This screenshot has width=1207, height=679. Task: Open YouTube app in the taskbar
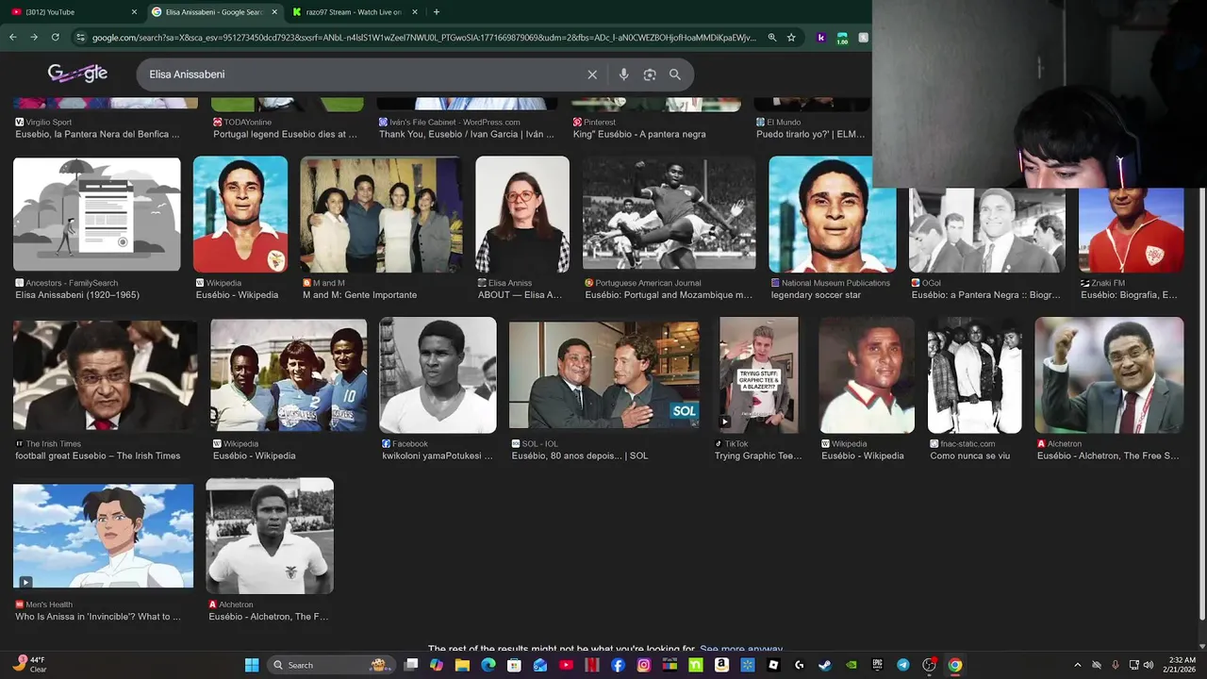(566, 665)
